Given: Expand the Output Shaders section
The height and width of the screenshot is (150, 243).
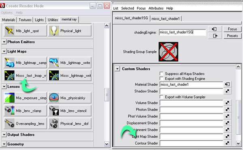Looking at the screenshot, I should point(4,135).
